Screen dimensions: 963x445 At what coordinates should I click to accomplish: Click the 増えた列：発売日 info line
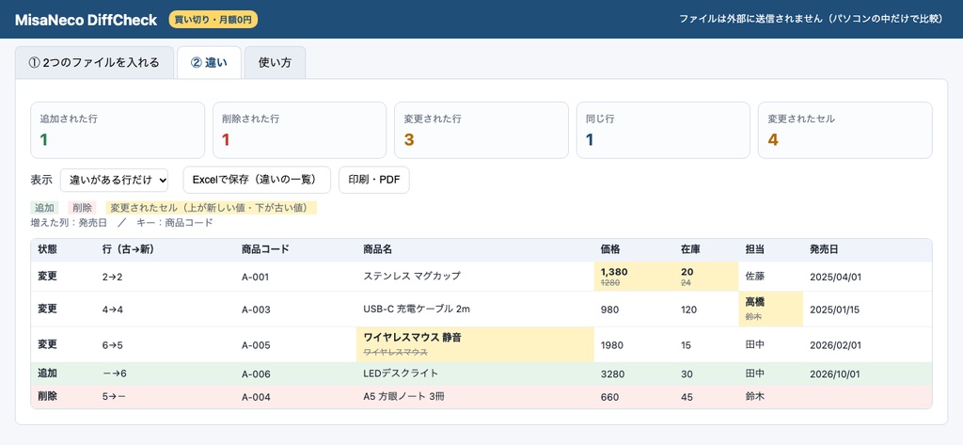69,222
